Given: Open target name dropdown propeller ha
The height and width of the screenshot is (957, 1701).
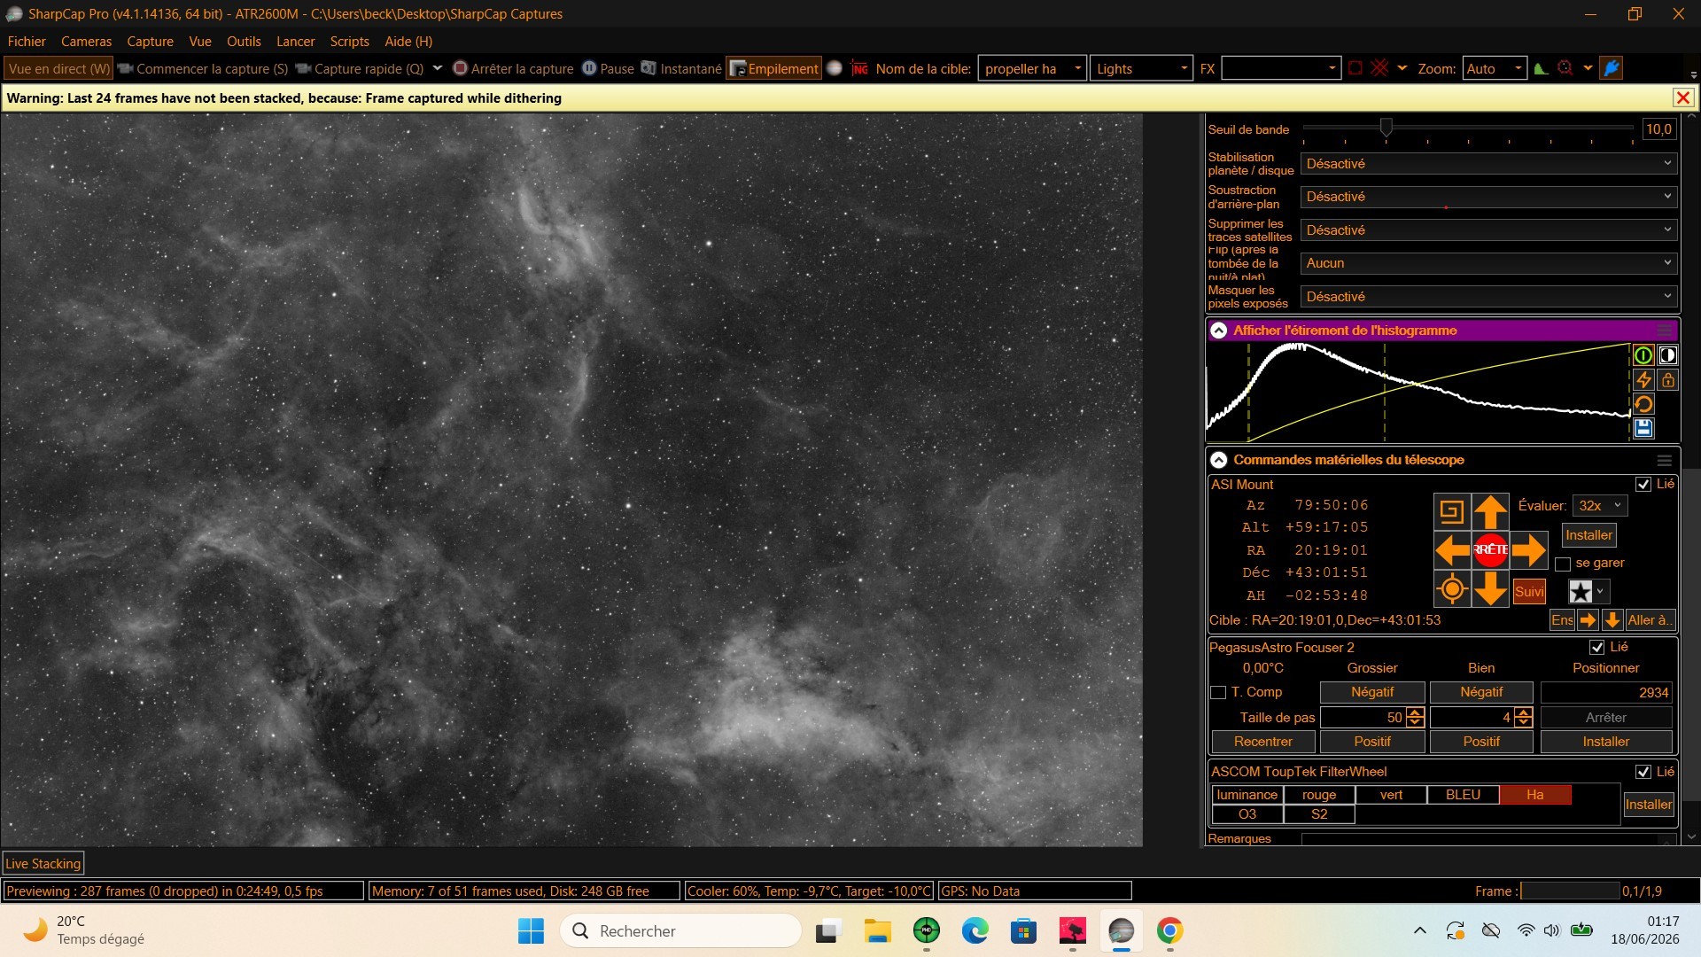Looking at the screenshot, I should 1032,68.
